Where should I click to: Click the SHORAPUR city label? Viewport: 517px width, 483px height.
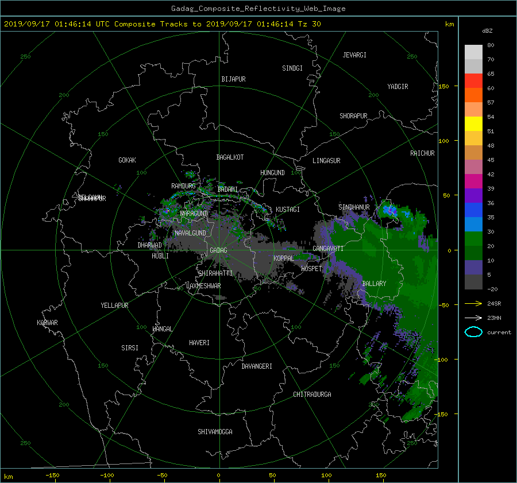coord(353,115)
